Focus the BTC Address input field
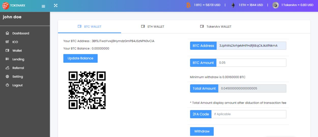The height and width of the screenshot is (137, 318). coord(251,46)
